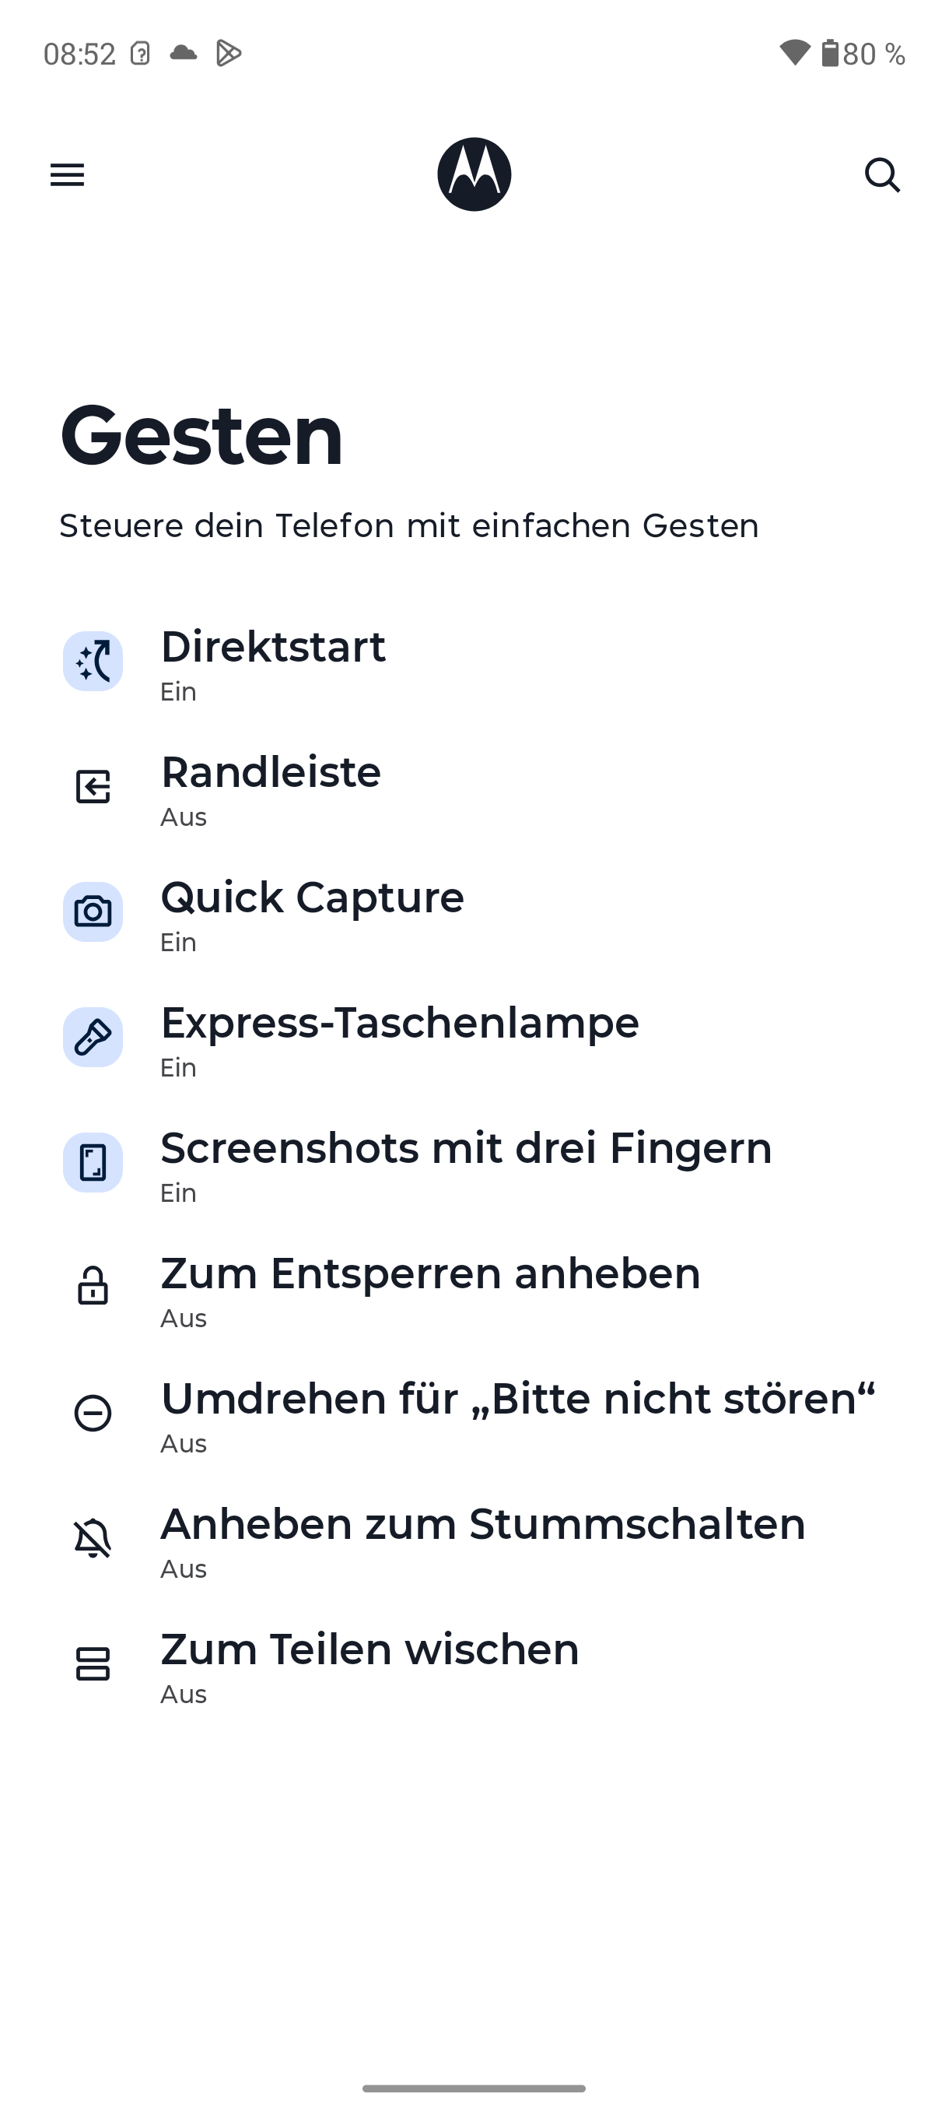949x2111 pixels.
Task: Open the search magnifier icon
Action: click(882, 174)
